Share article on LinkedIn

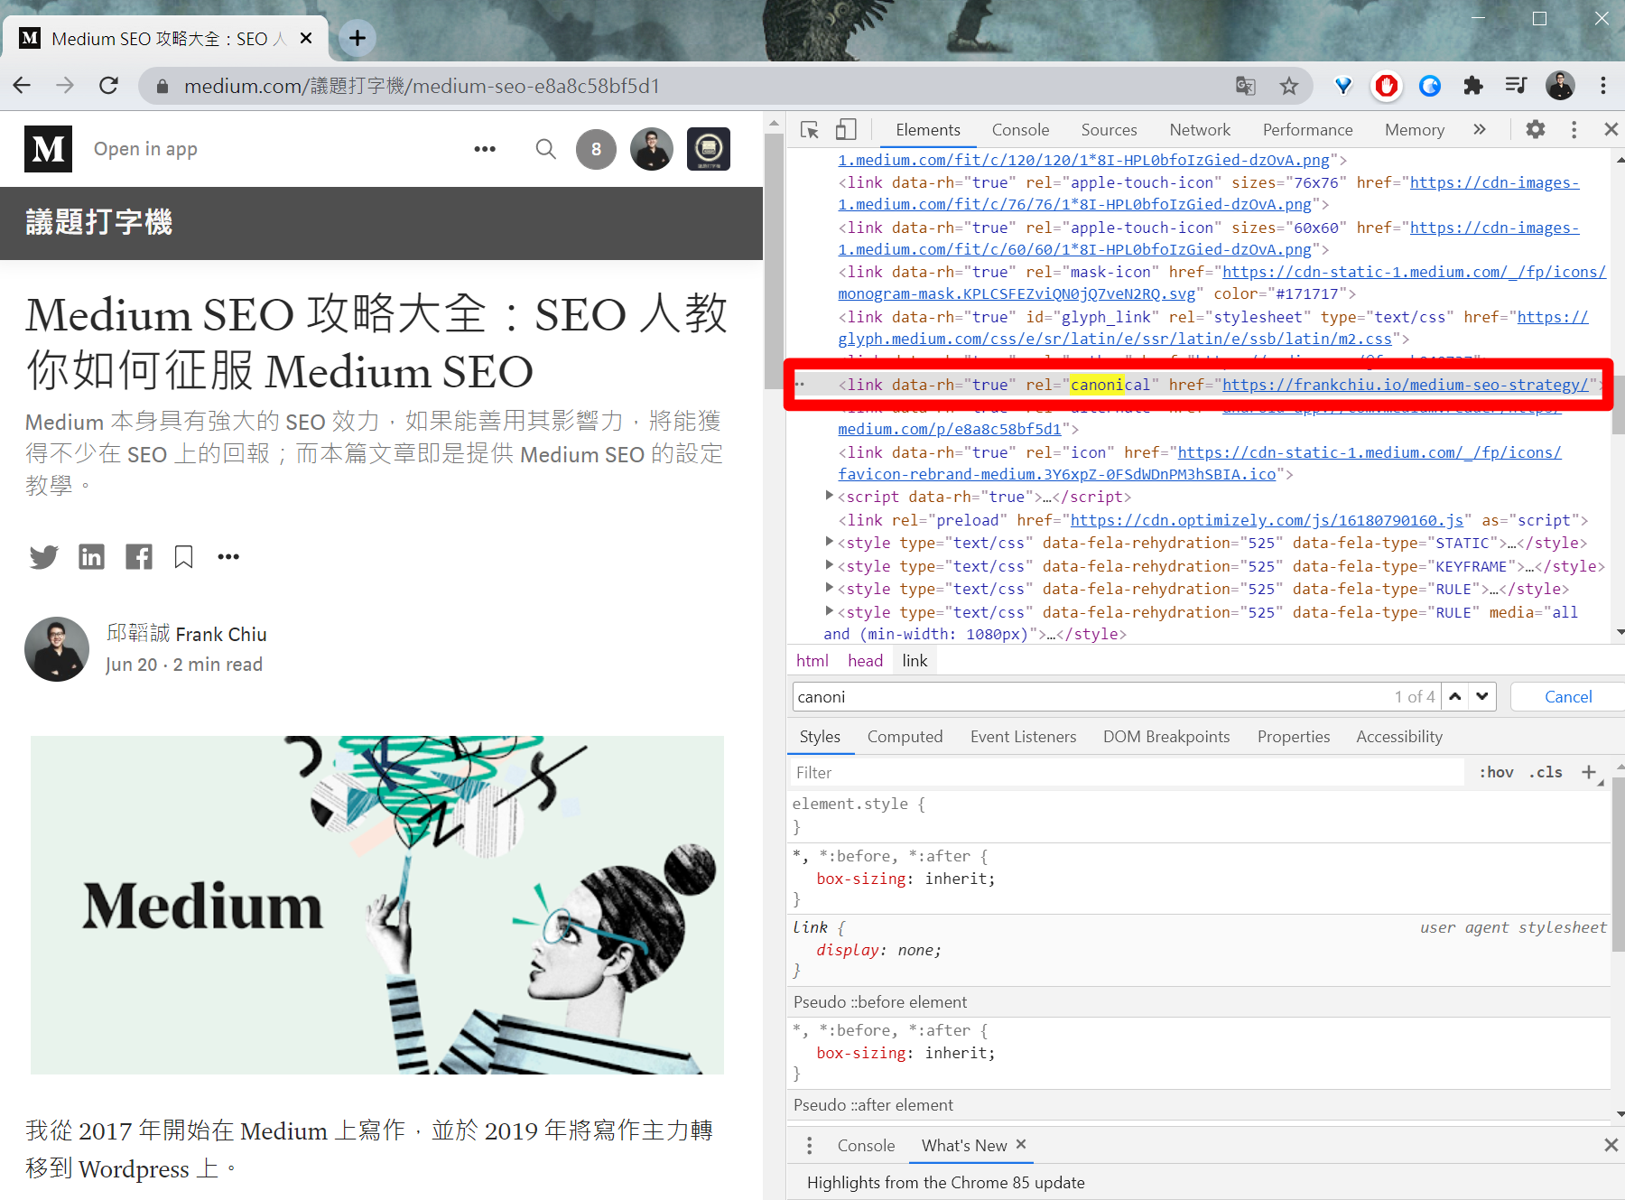[x=91, y=557]
